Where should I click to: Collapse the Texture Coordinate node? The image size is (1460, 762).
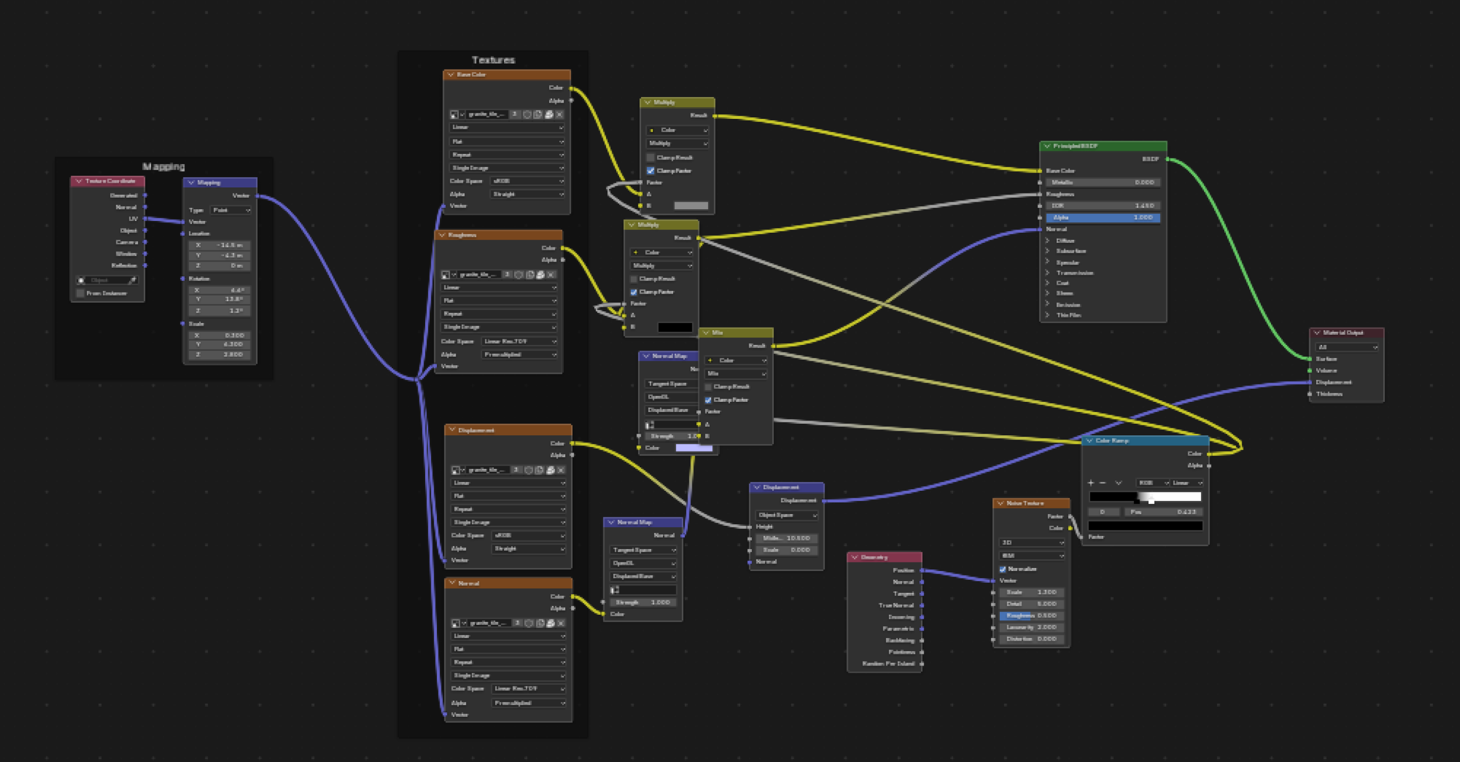[x=79, y=181]
